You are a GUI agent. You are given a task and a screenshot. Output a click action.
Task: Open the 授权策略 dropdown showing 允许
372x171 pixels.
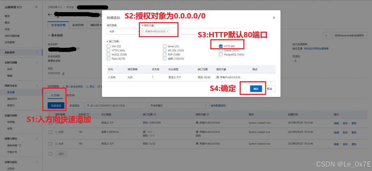123,31
